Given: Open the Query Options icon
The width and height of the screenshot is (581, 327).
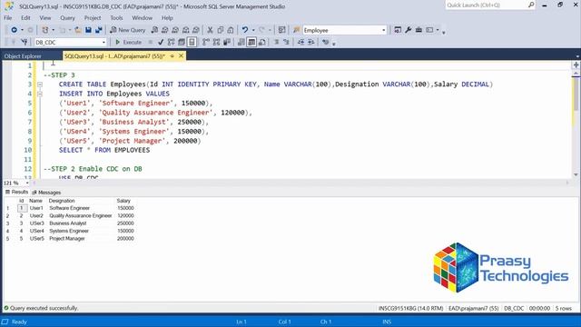Looking at the screenshot, I should [x=182, y=43].
